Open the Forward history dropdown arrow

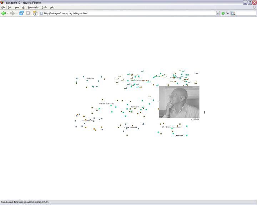point(17,14)
